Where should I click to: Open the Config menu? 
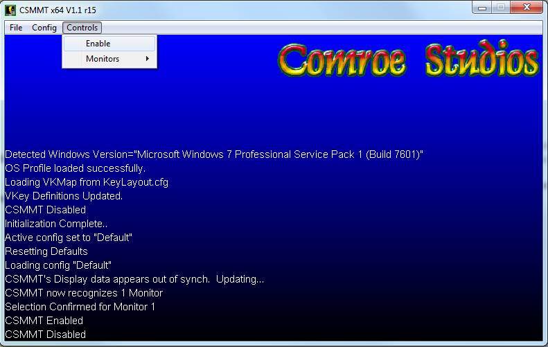[44, 28]
